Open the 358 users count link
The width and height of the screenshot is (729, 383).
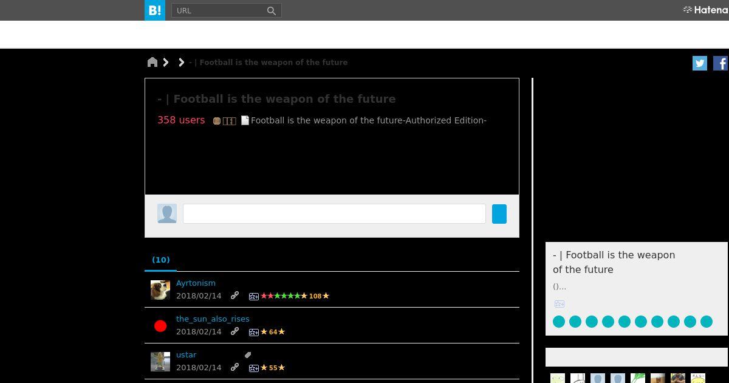(181, 120)
